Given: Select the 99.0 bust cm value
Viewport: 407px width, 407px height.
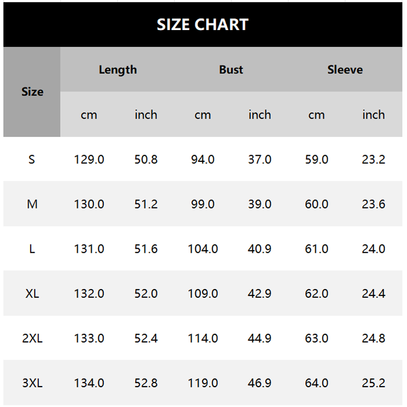Looking at the screenshot, I should pyautogui.click(x=202, y=205).
